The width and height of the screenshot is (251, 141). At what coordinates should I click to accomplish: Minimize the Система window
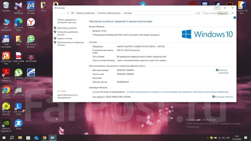pos(217,8)
